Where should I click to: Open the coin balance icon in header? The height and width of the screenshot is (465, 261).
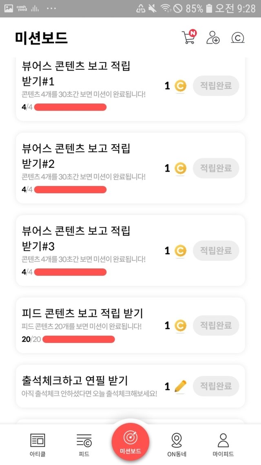click(x=237, y=38)
